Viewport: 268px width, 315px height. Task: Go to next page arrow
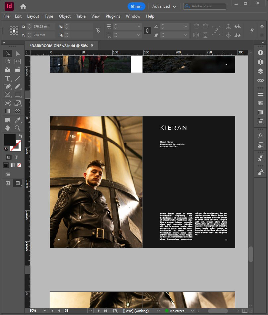[99, 311]
